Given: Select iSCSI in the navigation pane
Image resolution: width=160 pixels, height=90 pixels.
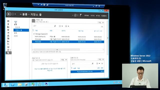Looking at the screenshot, I should tap(16, 36).
